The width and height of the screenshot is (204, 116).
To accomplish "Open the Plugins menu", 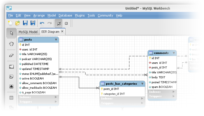I will (80, 15).
